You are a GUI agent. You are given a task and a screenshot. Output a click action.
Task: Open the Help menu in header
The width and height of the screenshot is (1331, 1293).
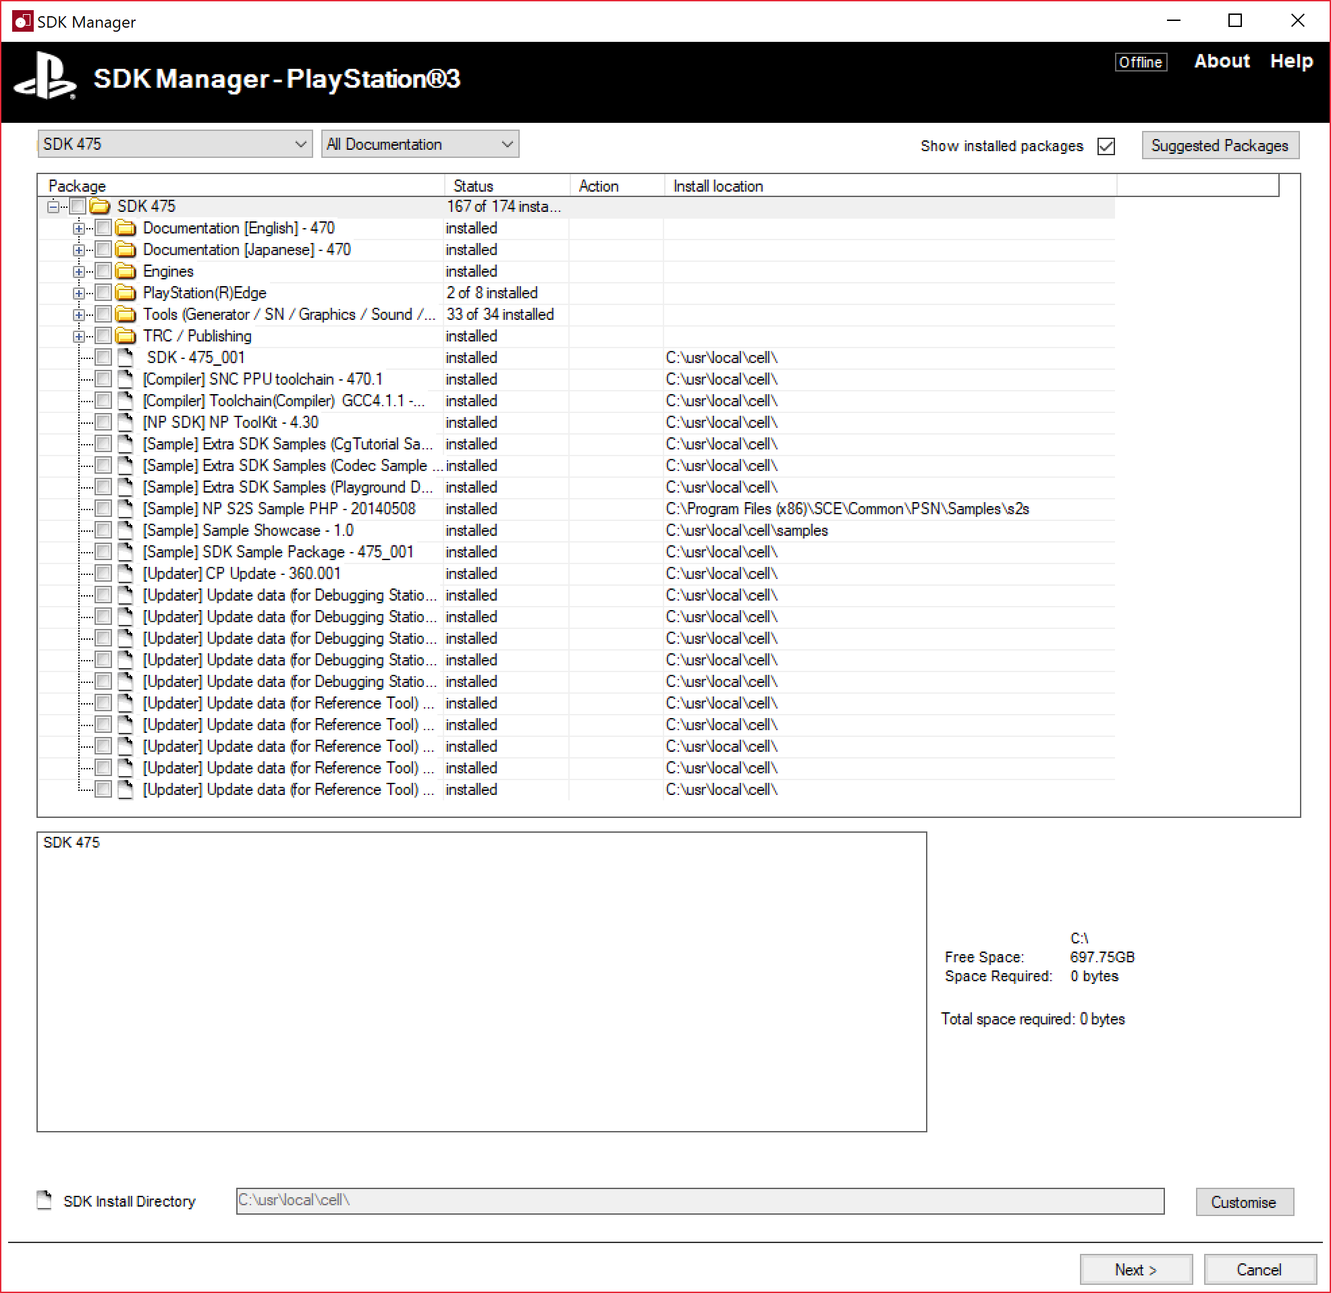(1292, 61)
